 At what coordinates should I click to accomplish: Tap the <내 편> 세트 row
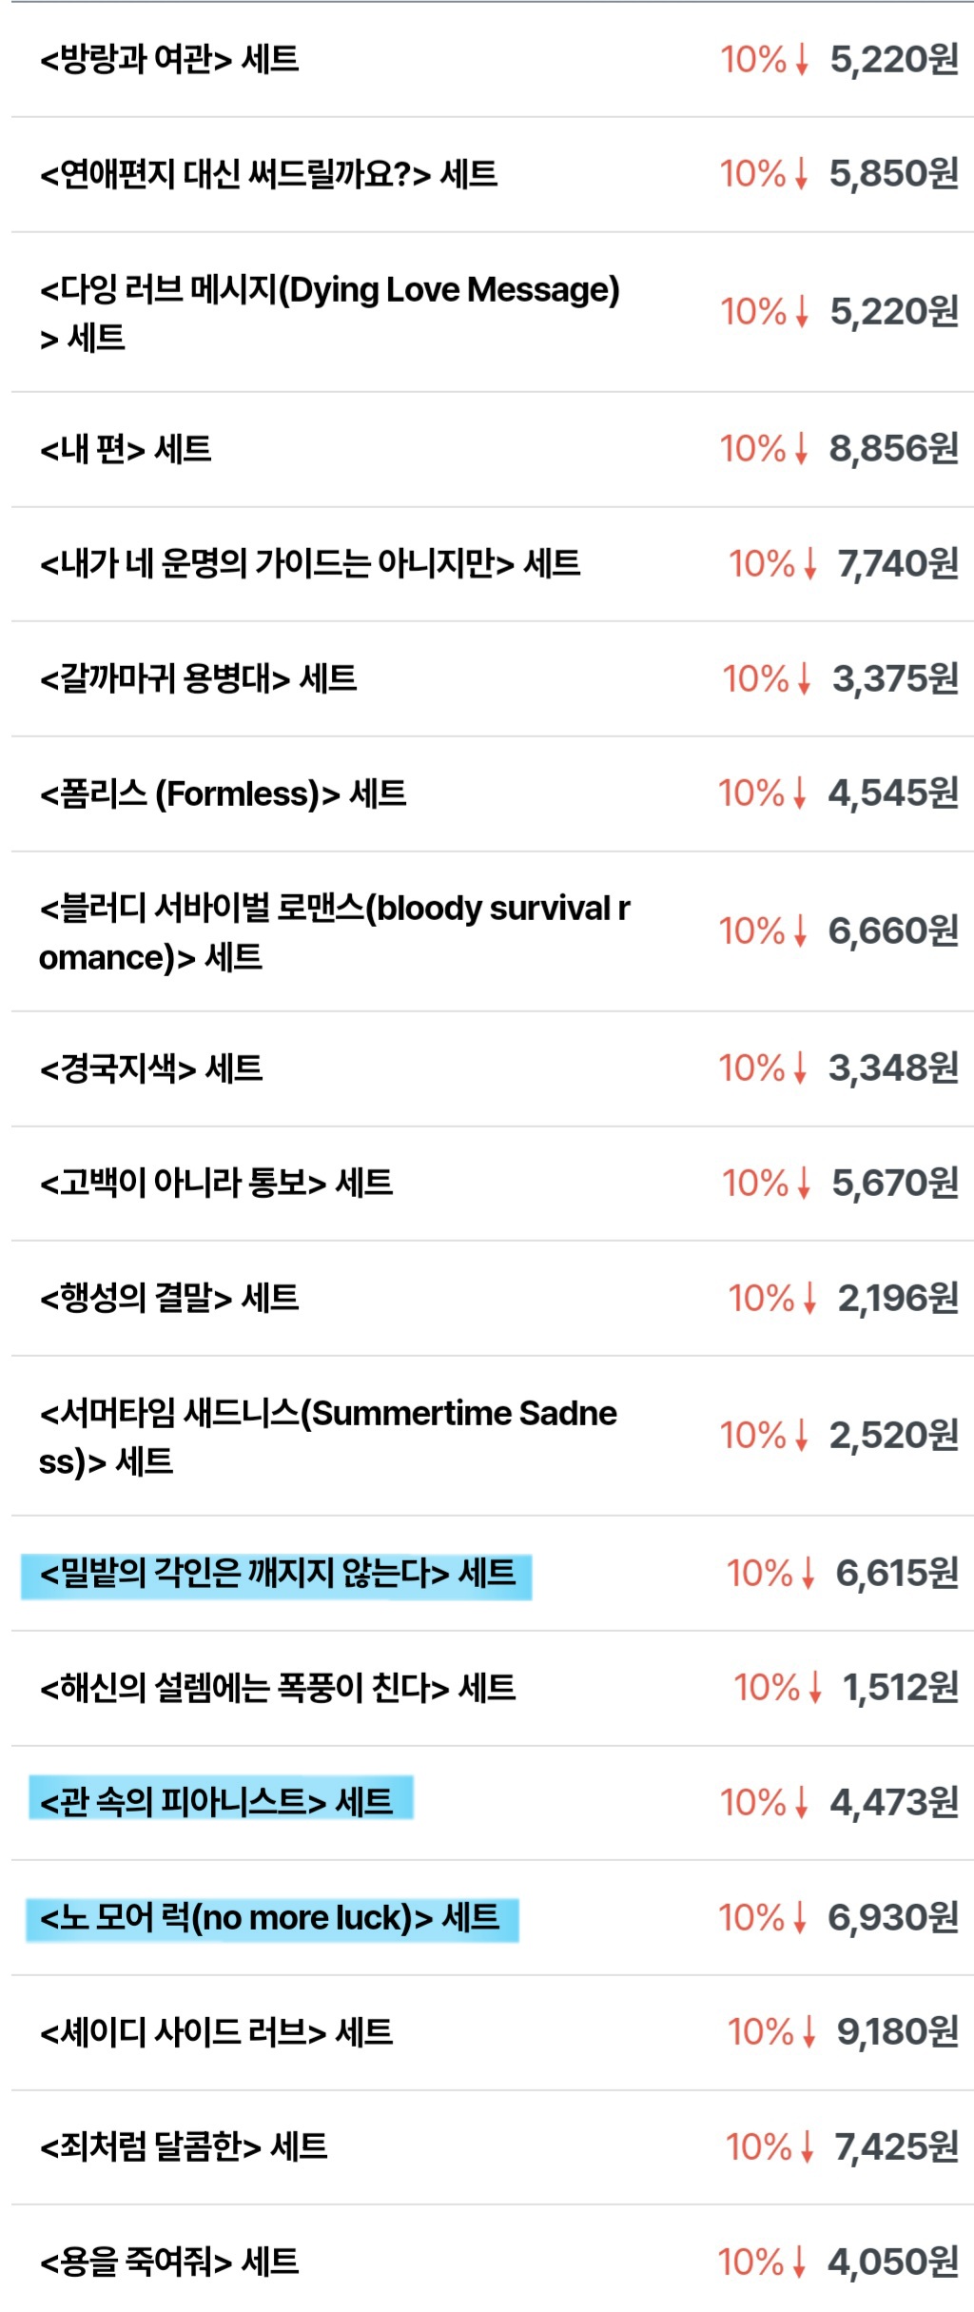[126, 449]
